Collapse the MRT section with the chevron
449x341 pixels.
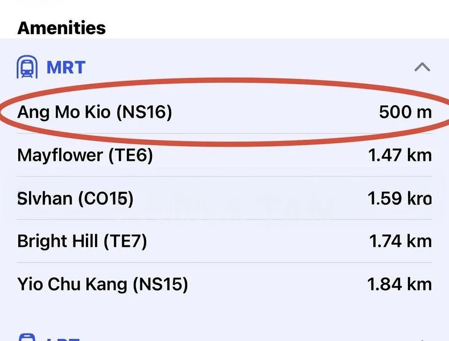click(422, 67)
